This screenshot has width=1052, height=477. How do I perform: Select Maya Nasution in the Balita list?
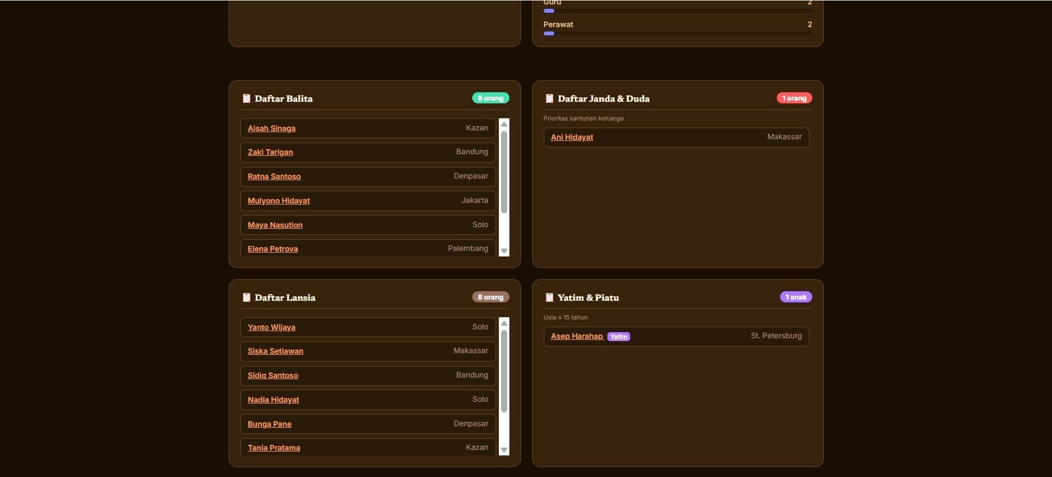275,225
